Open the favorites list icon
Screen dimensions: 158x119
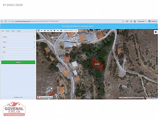[x=131, y=21]
